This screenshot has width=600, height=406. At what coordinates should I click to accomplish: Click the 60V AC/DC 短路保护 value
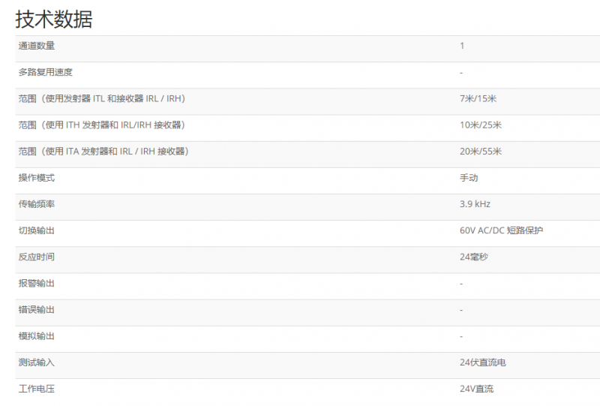(501, 230)
